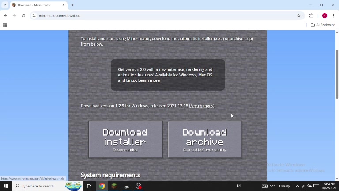The width and height of the screenshot is (339, 191).
Task: Go back to the previous page
Action: pos(6,15)
